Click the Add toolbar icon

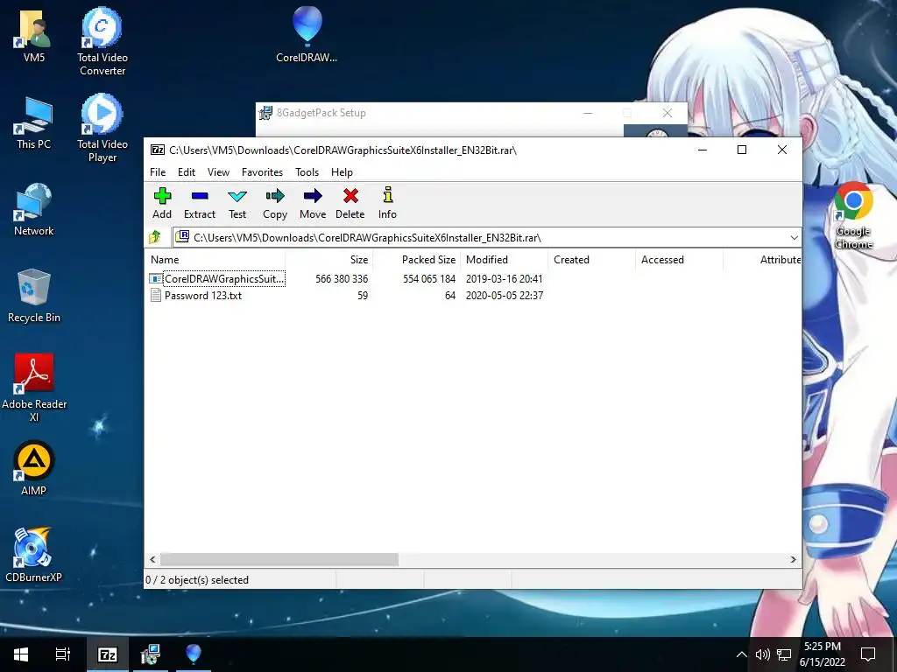pyautogui.click(x=162, y=203)
